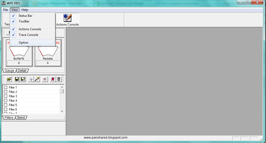Switch to the Filters tab
Viewport: 266px width, 143px height.
[x=9, y=117]
